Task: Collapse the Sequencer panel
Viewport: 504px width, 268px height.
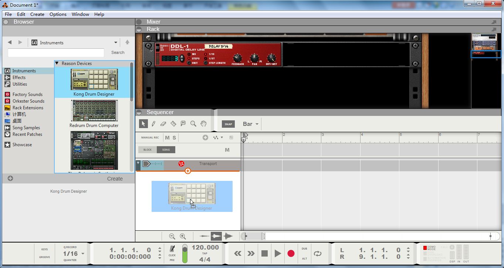Action: (x=139, y=112)
